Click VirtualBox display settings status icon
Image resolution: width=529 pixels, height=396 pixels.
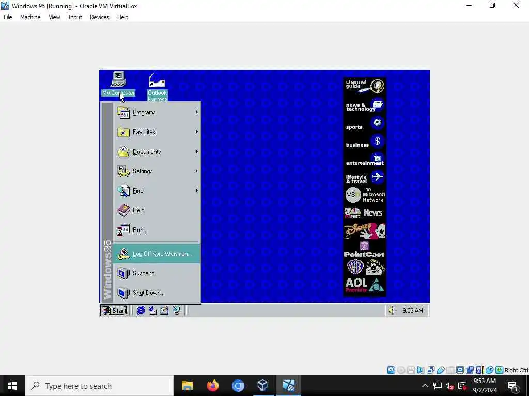460,370
